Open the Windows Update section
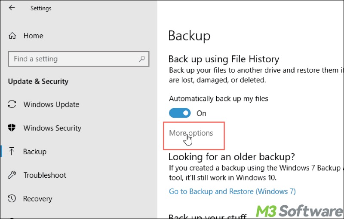This screenshot has width=344, height=219. pyautogui.click(x=51, y=104)
